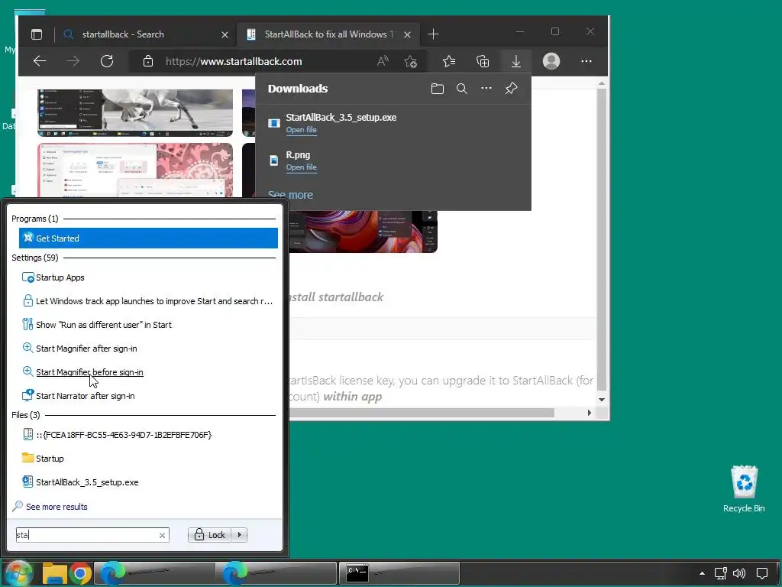Open the Startup folder result
Image resolution: width=782 pixels, height=587 pixels.
pos(148,459)
